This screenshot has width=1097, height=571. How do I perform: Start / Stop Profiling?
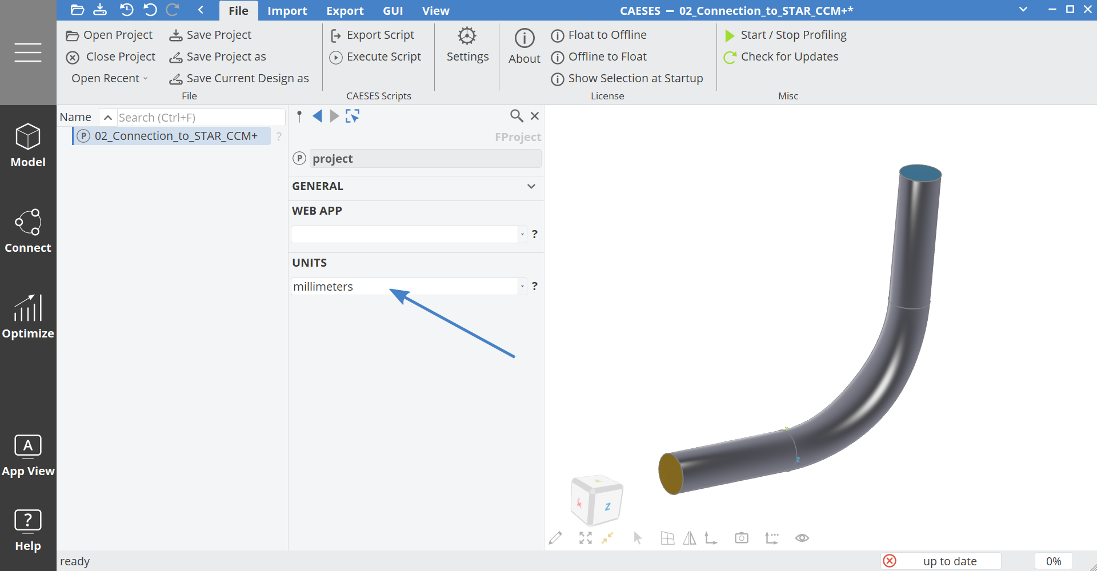coord(786,35)
